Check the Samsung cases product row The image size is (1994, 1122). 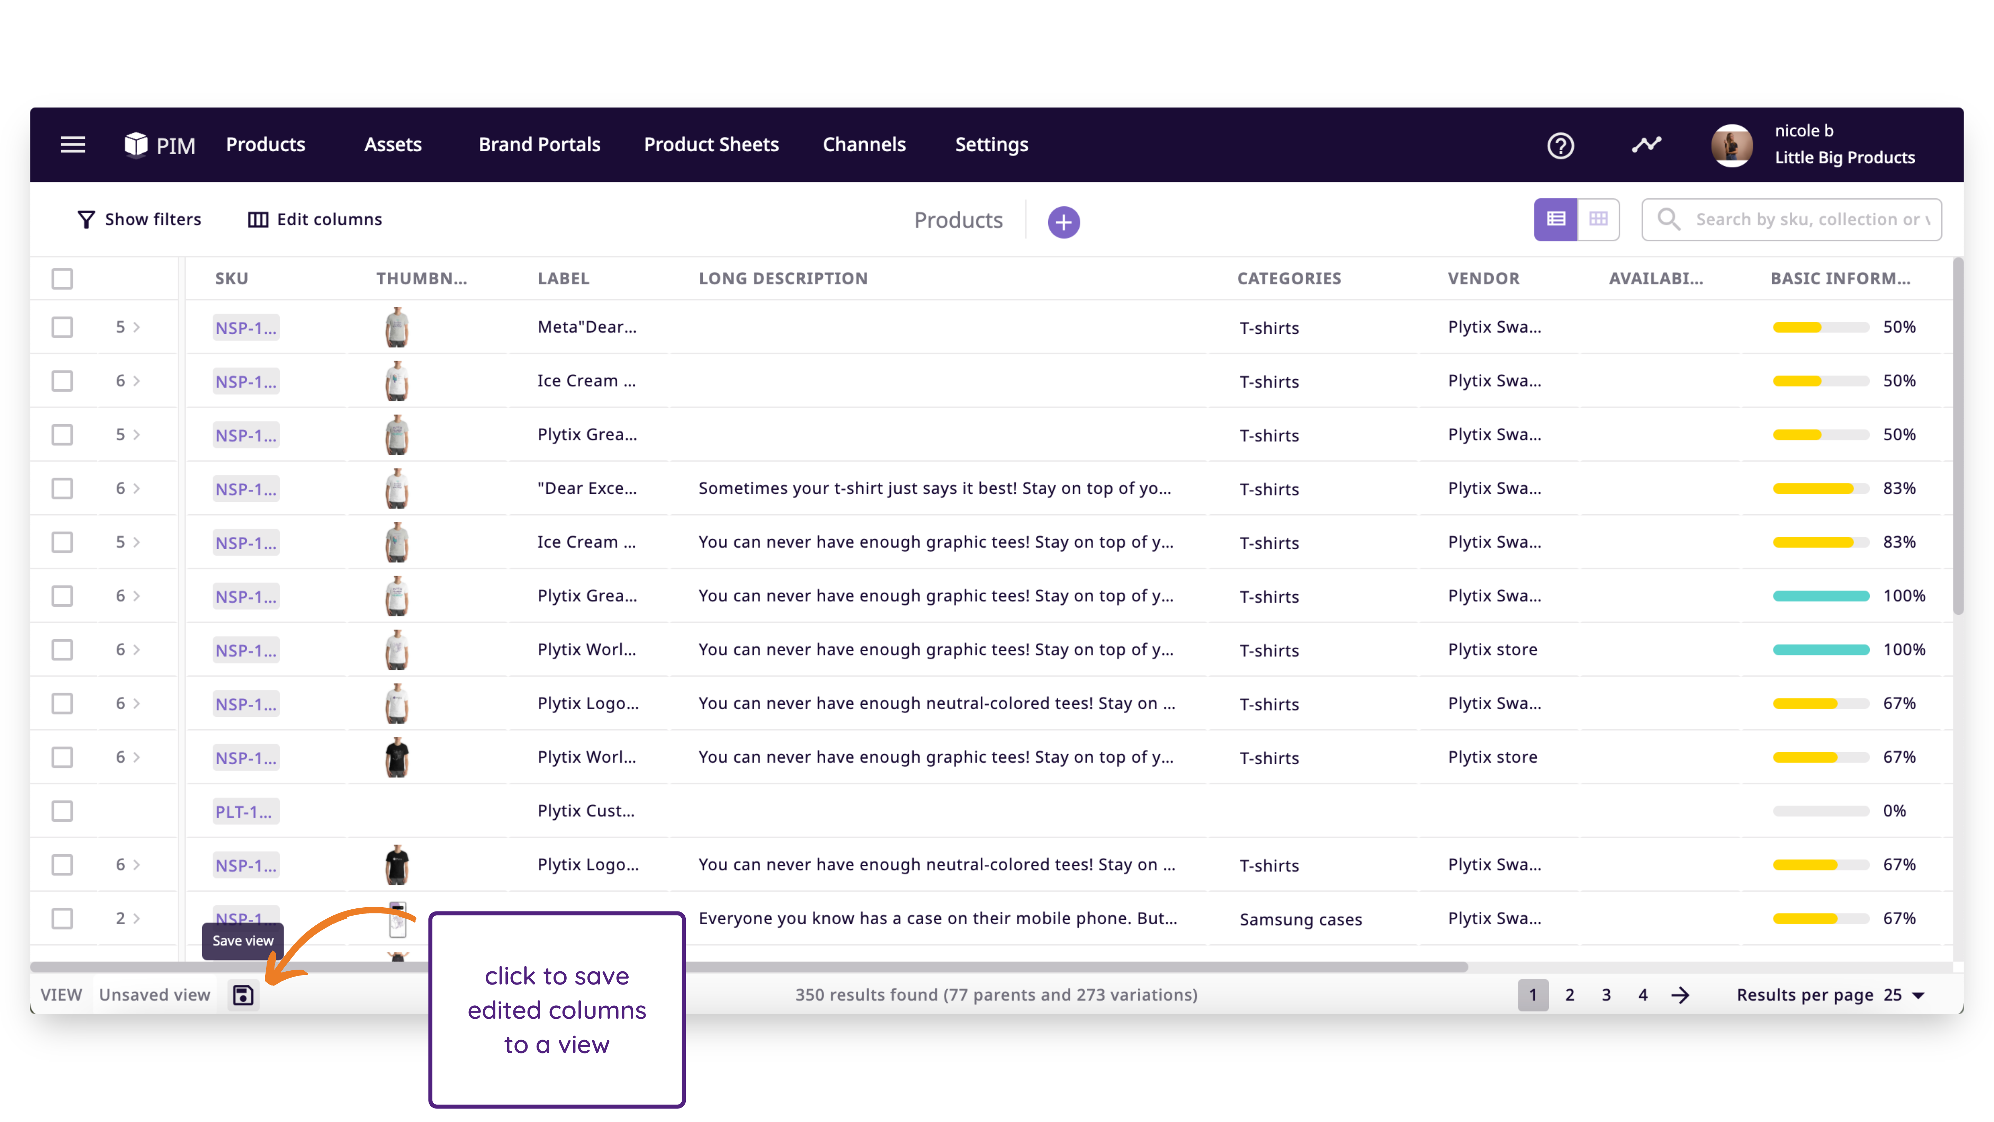click(62, 918)
